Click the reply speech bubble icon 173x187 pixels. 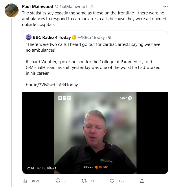[58, 181]
